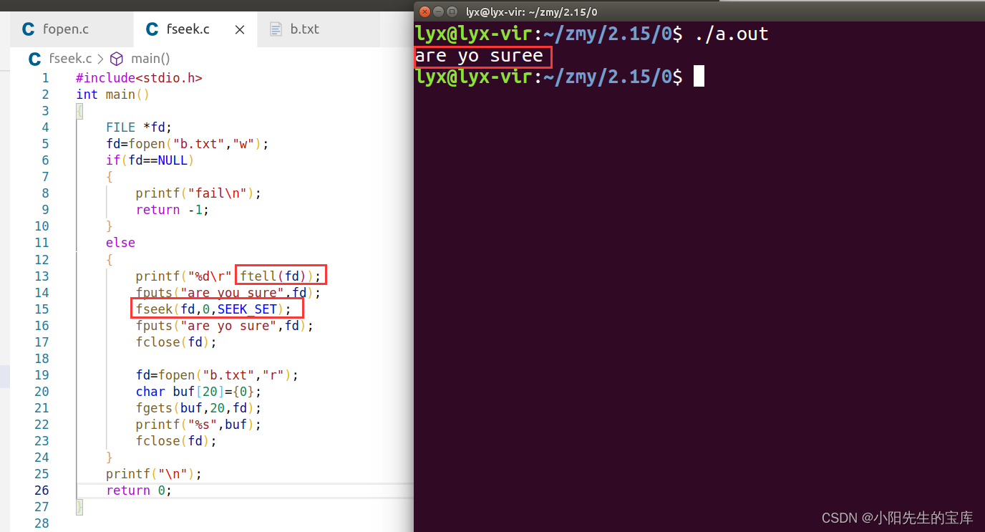This screenshot has width=985, height=532.
Task: Click line number 1 in the gutter
Action: 45,78
